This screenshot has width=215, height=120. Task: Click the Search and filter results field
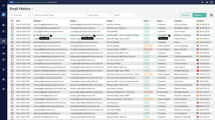tap(58, 15)
